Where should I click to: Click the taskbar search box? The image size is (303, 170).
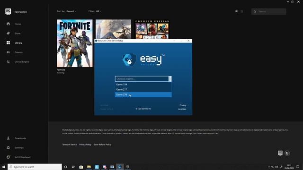click(35, 167)
